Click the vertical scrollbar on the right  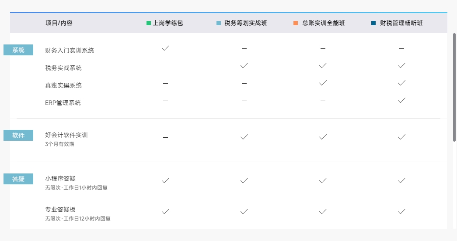coord(454,87)
